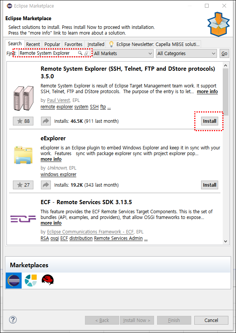236x333 pixels.
Task: Switch to the Recent tab
Action: click(x=33, y=44)
